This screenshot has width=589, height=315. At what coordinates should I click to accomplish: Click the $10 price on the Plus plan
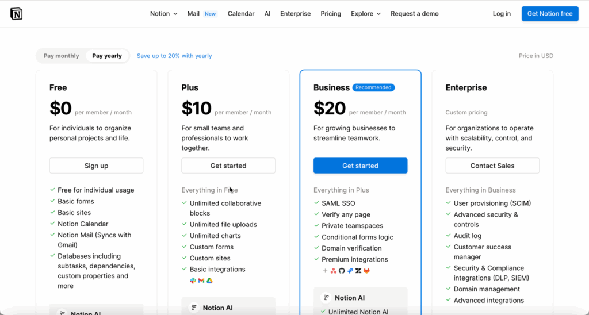tap(197, 109)
